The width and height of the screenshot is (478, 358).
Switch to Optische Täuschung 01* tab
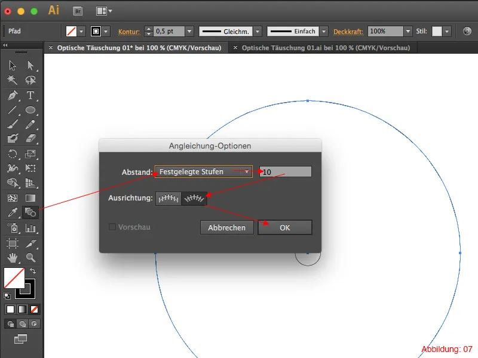coord(139,48)
